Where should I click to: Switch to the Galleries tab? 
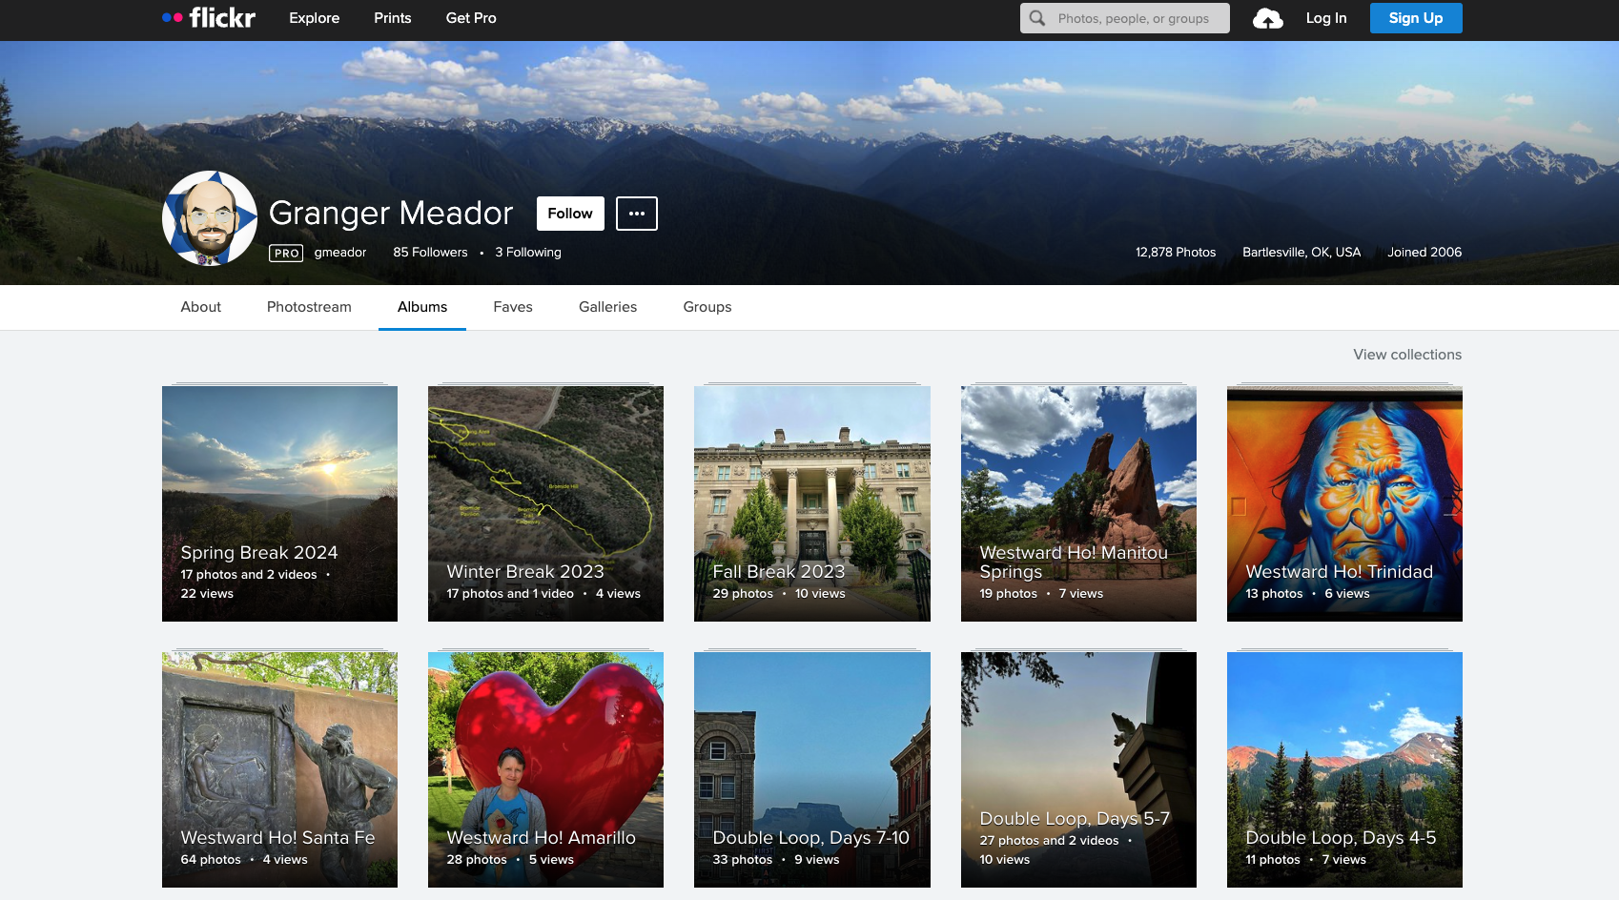coord(607,307)
